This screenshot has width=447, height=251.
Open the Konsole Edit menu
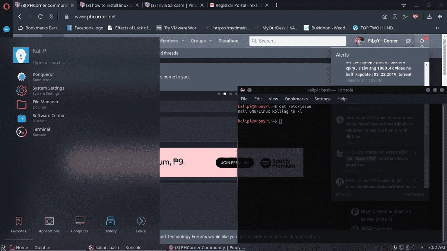[258, 99]
